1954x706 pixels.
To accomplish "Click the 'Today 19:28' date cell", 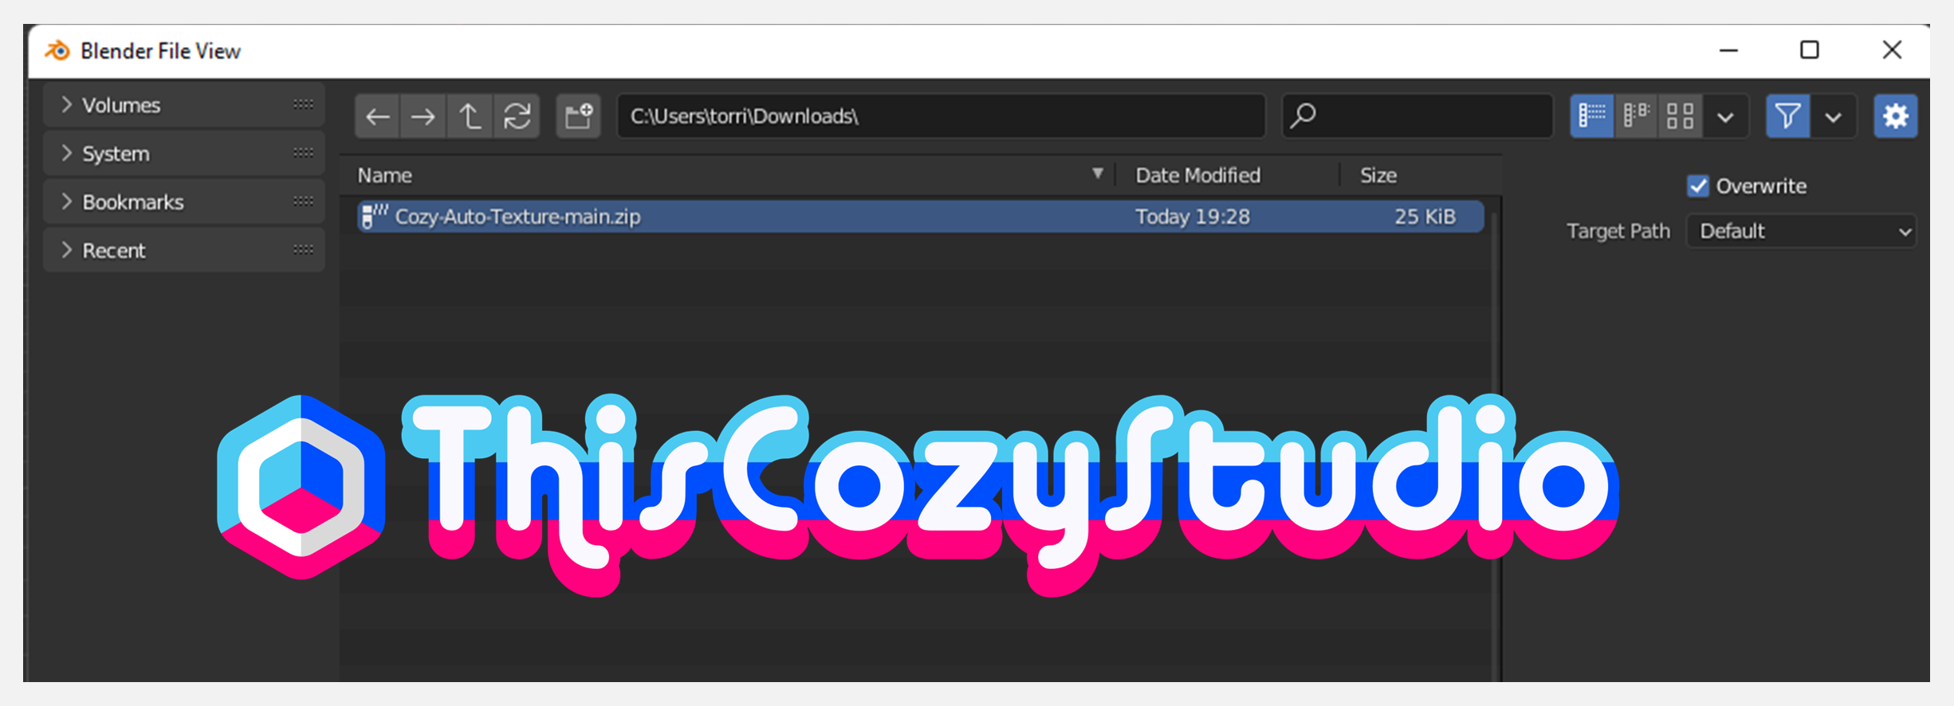I will pyautogui.click(x=1193, y=217).
